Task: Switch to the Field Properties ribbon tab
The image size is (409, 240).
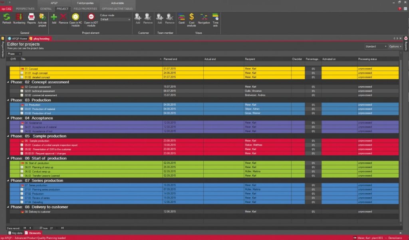Action: click(x=85, y=8)
